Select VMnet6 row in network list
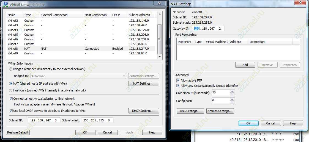The width and height of the screenshot is (309, 142). [80, 39]
